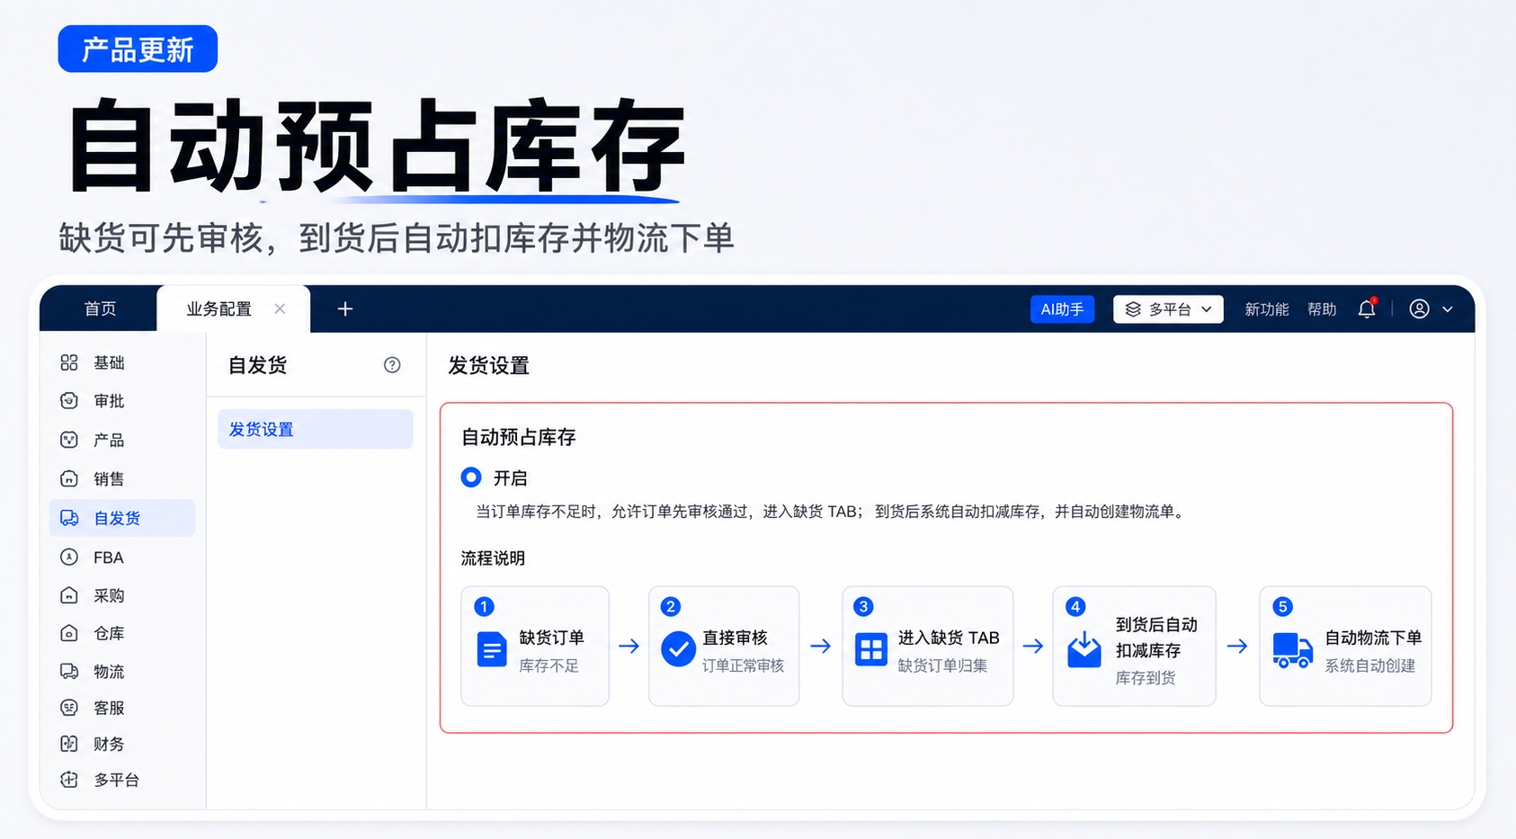Click the 当订单库存不足时 description sentence

click(831, 512)
